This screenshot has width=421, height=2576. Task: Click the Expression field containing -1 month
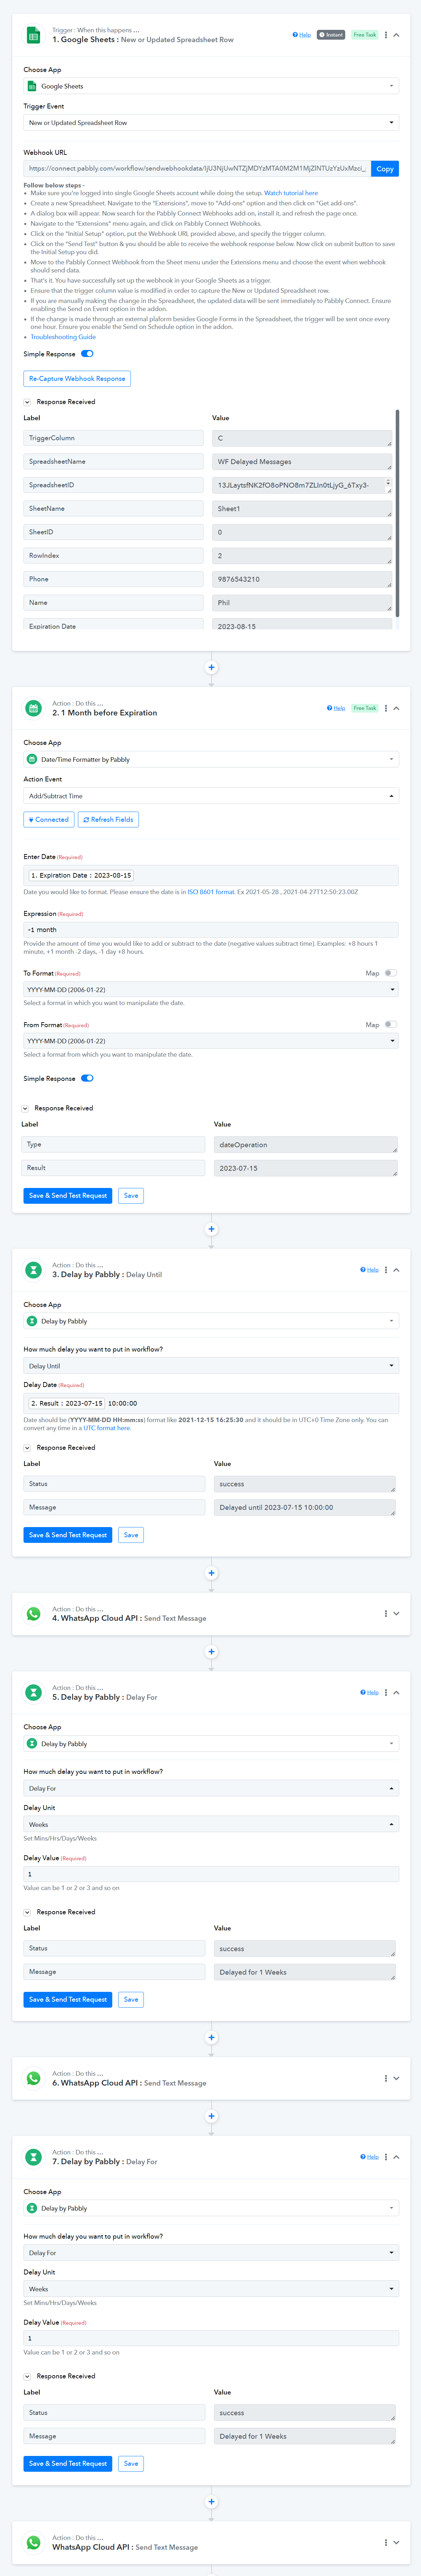pos(211,930)
